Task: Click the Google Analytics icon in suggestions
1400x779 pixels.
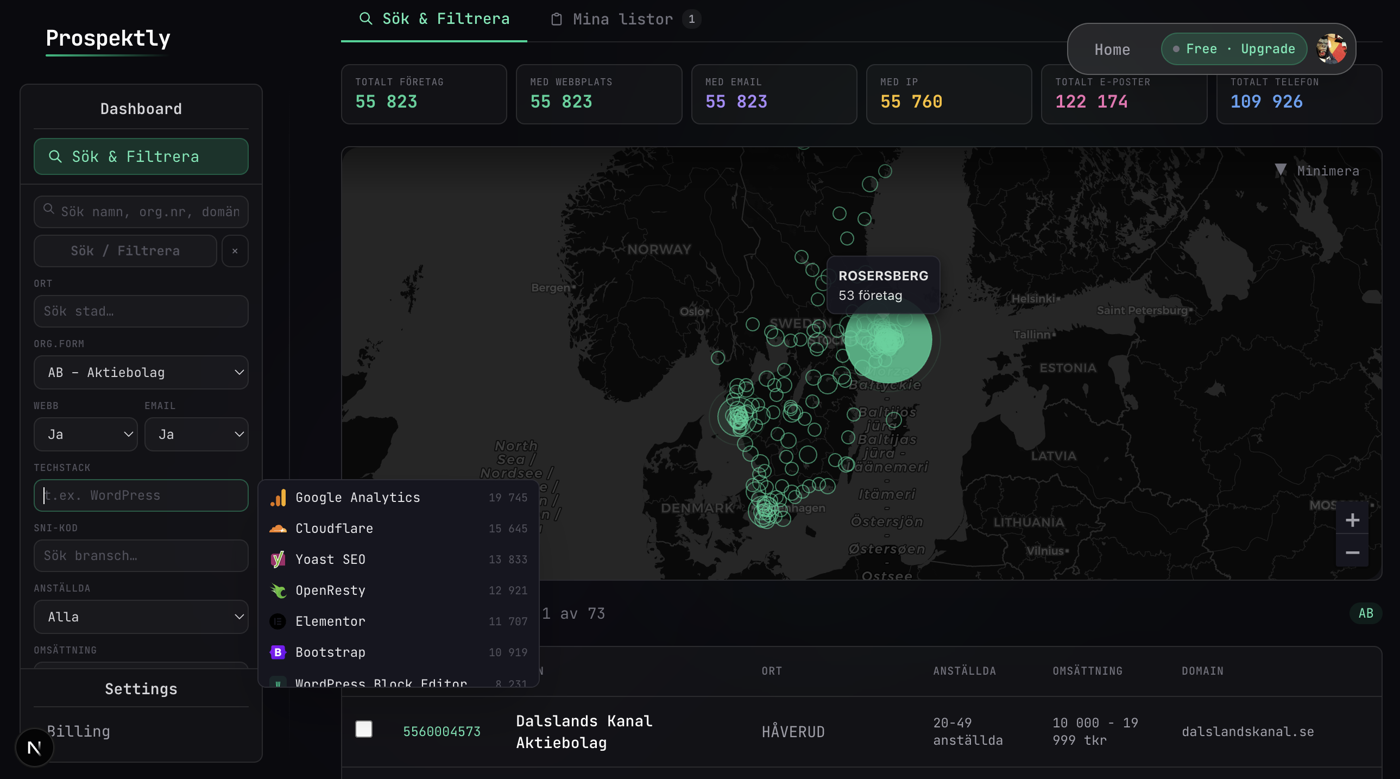Action: tap(278, 498)
